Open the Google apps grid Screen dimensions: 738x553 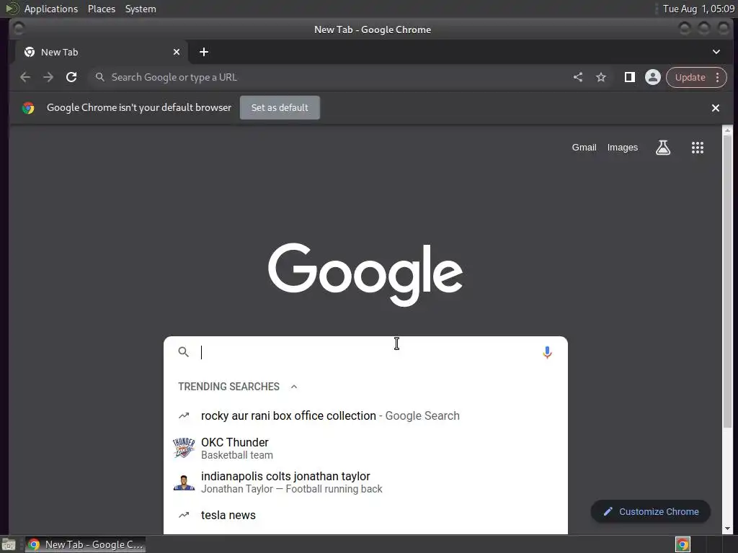698,148
